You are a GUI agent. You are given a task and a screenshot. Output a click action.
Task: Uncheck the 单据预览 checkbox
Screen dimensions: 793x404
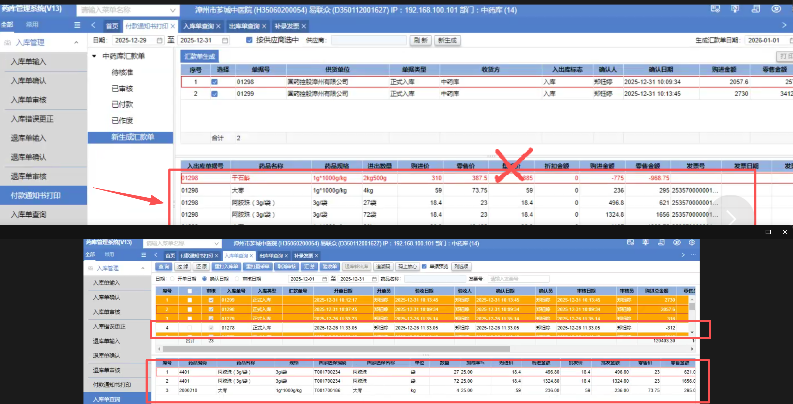[x=424, y=266]
